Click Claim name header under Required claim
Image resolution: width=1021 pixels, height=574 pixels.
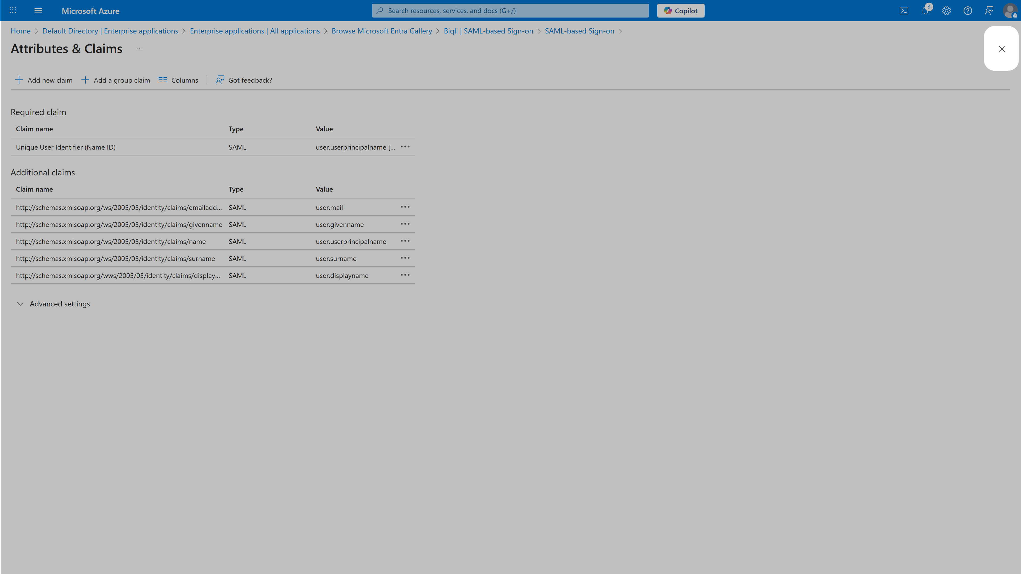[35, 129]
